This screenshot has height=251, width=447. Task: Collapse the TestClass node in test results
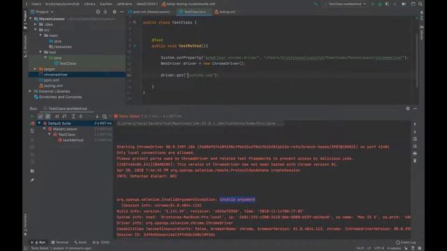tap(50, 135)
